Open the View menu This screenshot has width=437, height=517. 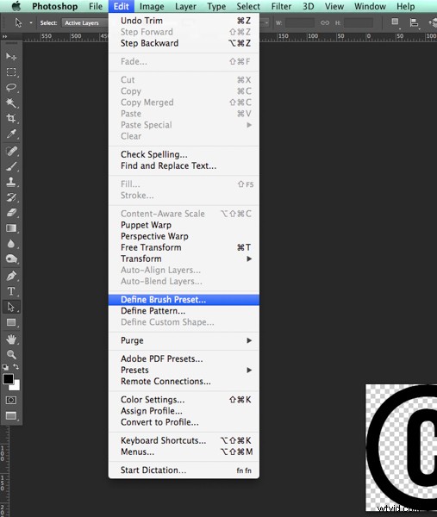pos(334,6)
